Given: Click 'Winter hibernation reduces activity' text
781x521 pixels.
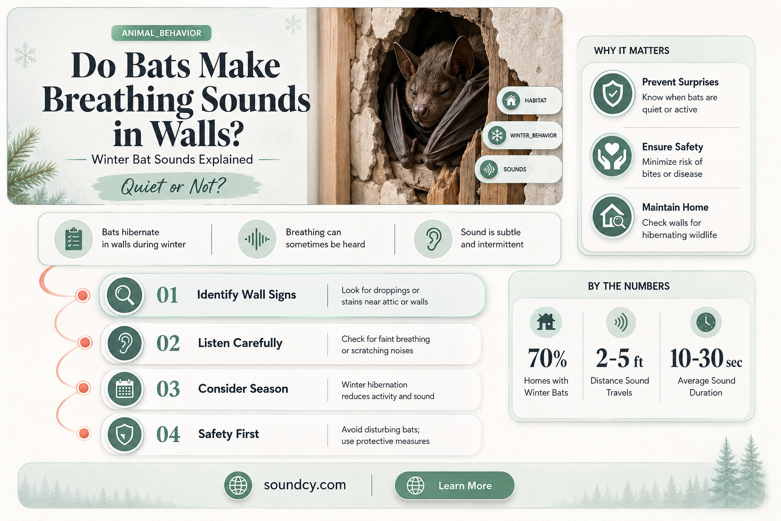Looking at the screenshot, I should click(x=388, y=390).
